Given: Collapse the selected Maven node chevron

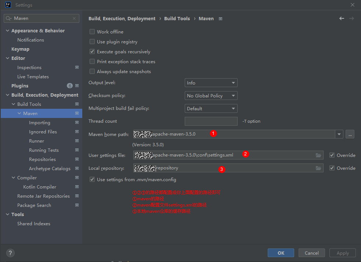Looking at the screenshot, I should pos(19,114).
